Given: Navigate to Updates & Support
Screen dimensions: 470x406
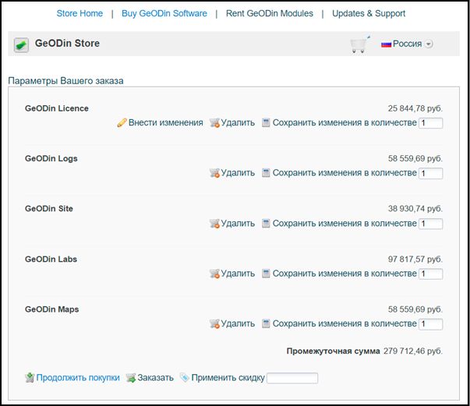Looking at the screenshot, I should [x=369, y=13].
